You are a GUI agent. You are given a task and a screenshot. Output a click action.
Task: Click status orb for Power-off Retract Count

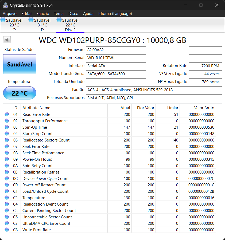[7, 185]
